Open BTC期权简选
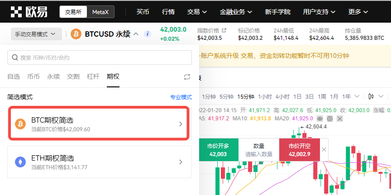Screen dimensions: 391x195 click(x=99, y=123)
